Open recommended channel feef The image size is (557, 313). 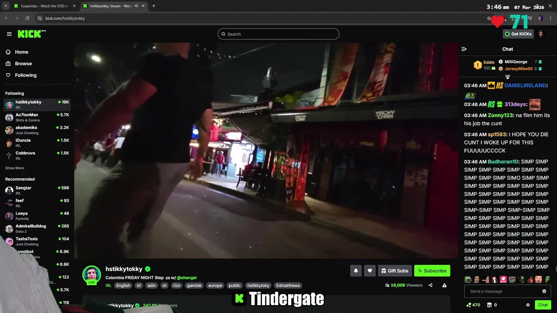(x=37, y=203)
